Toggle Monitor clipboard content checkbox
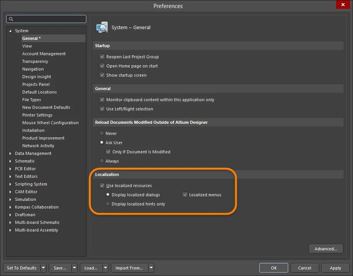This screenshot has width=353, height=276. click(102, 100)
